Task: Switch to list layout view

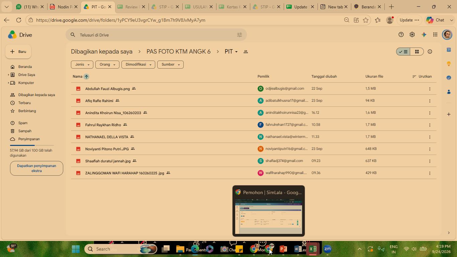Action: tap(403, 52)
